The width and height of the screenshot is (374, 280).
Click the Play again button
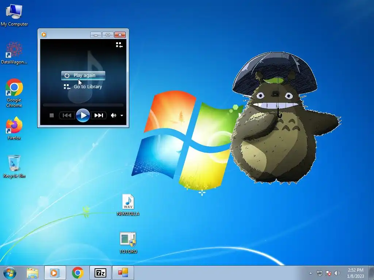(83, 75)
